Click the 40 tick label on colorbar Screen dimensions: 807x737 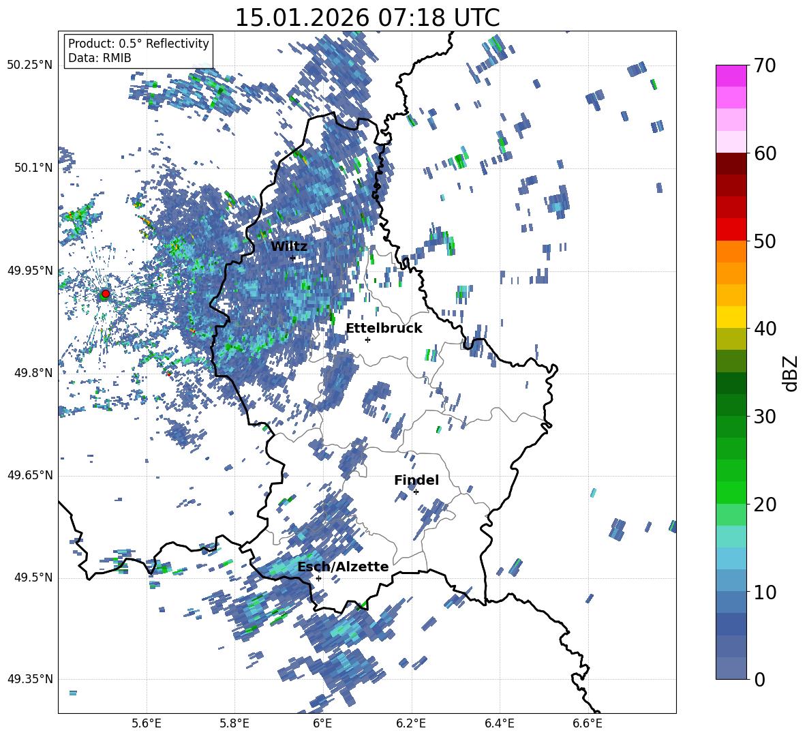[764, 329]
